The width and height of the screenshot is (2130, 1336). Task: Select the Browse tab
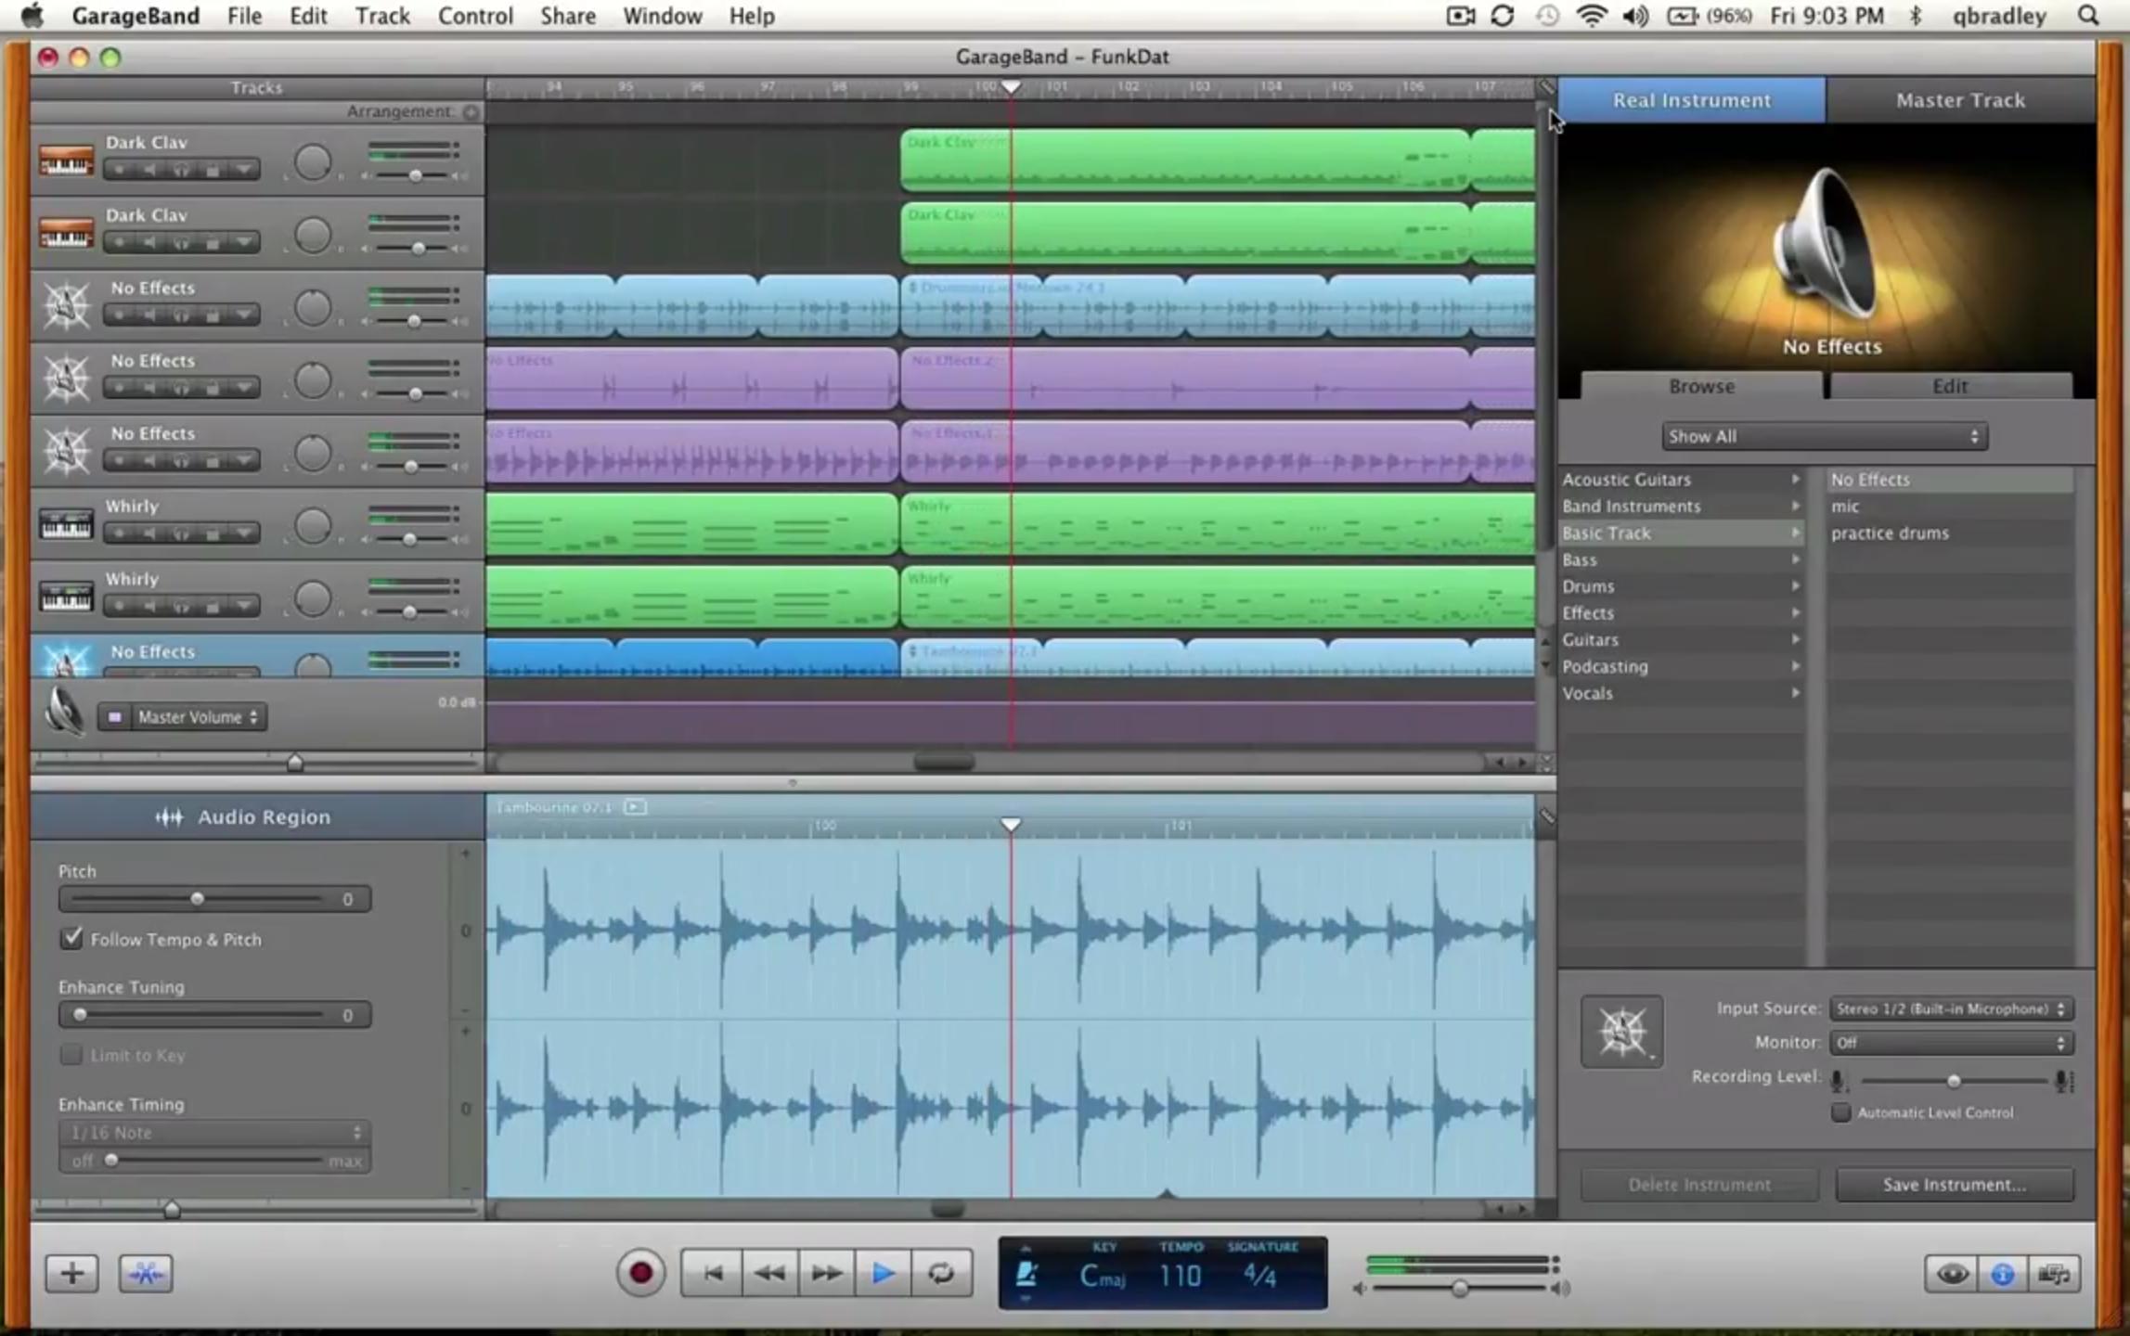[x=1701, y=386]
